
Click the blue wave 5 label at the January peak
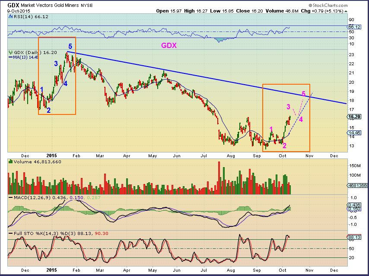pos(70,46)
